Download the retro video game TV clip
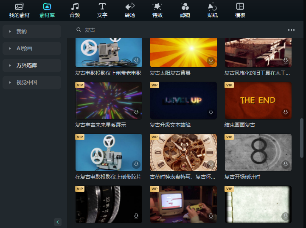 click(x=211, y=216)
